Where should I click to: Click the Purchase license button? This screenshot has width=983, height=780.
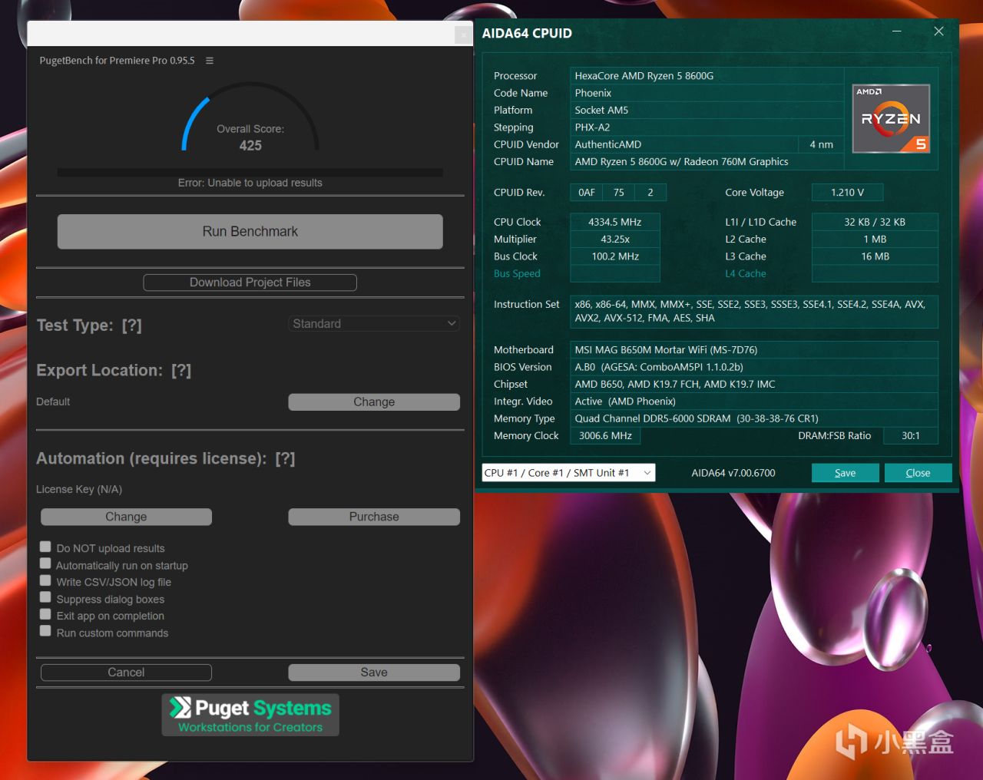click(374, 517)
